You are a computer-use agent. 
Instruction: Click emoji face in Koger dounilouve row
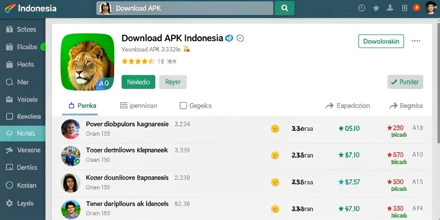tap(275, 182)
